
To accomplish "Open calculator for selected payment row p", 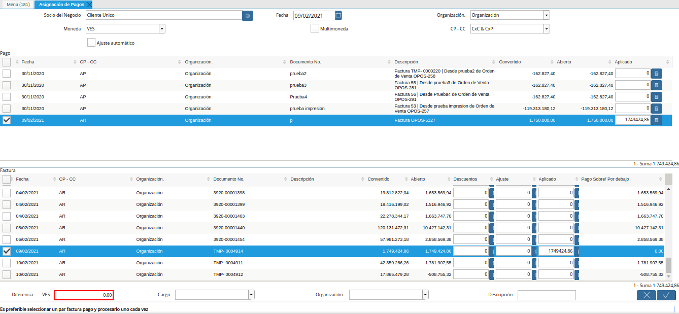I will pyautogui.click(x=656, y=120).
